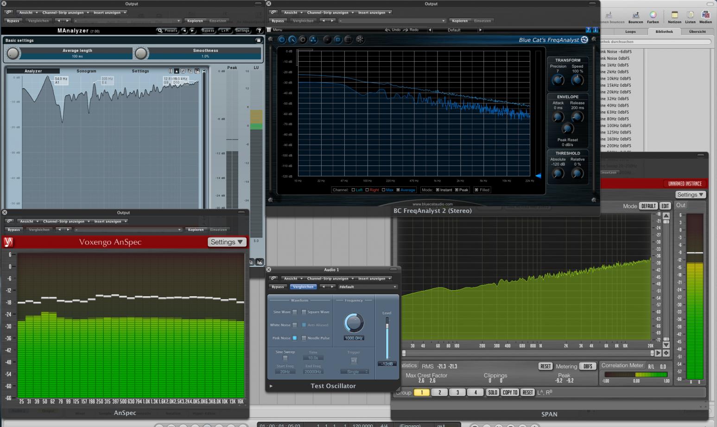The height and width of the screenshot is (427, 717).
Task: Toggle FreqAnalyst Peak mode checkbox
Action: (x=457, y=190)
